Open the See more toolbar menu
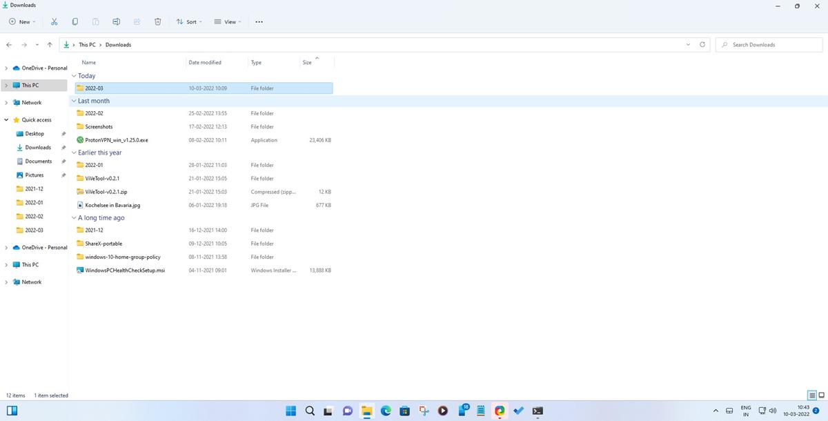This screenshot has width=828, height=421. coord(259,21)
